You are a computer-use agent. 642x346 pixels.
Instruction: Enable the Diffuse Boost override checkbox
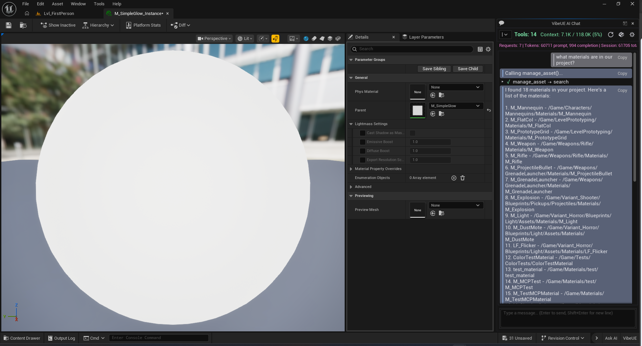tap(363, 151)
